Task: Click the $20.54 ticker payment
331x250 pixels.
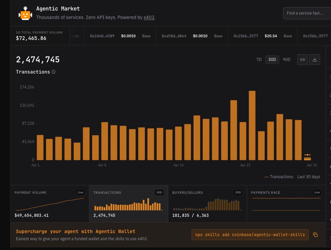Action: [271, 36]
